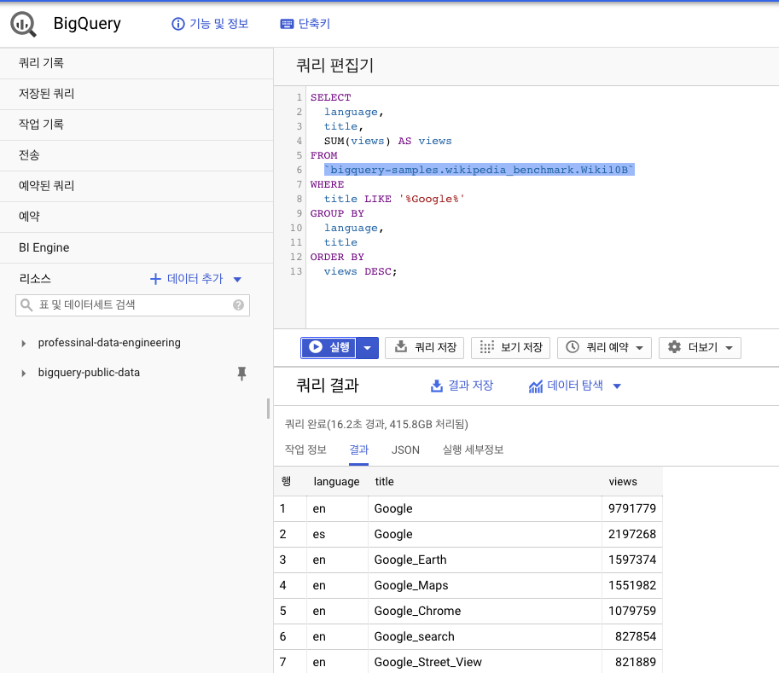
Task: Click the keyboard icon for 단축키
Action: (288, 24)
